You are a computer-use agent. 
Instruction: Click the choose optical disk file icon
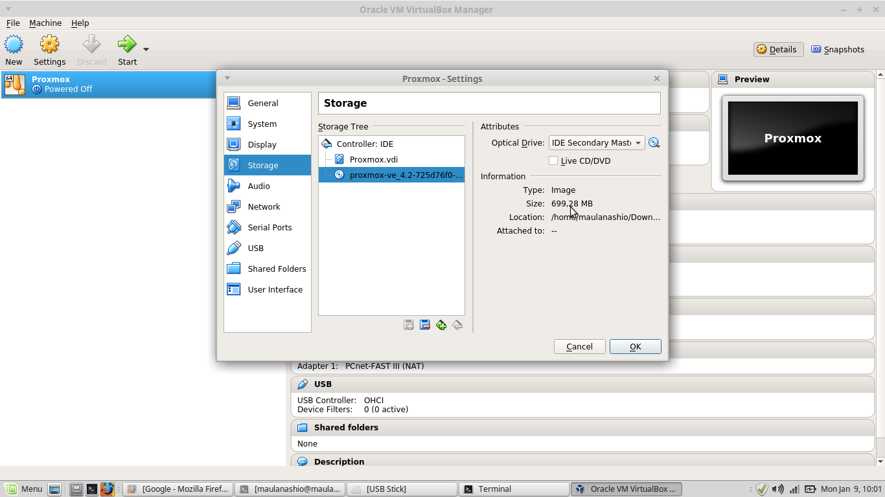(654, 142)
